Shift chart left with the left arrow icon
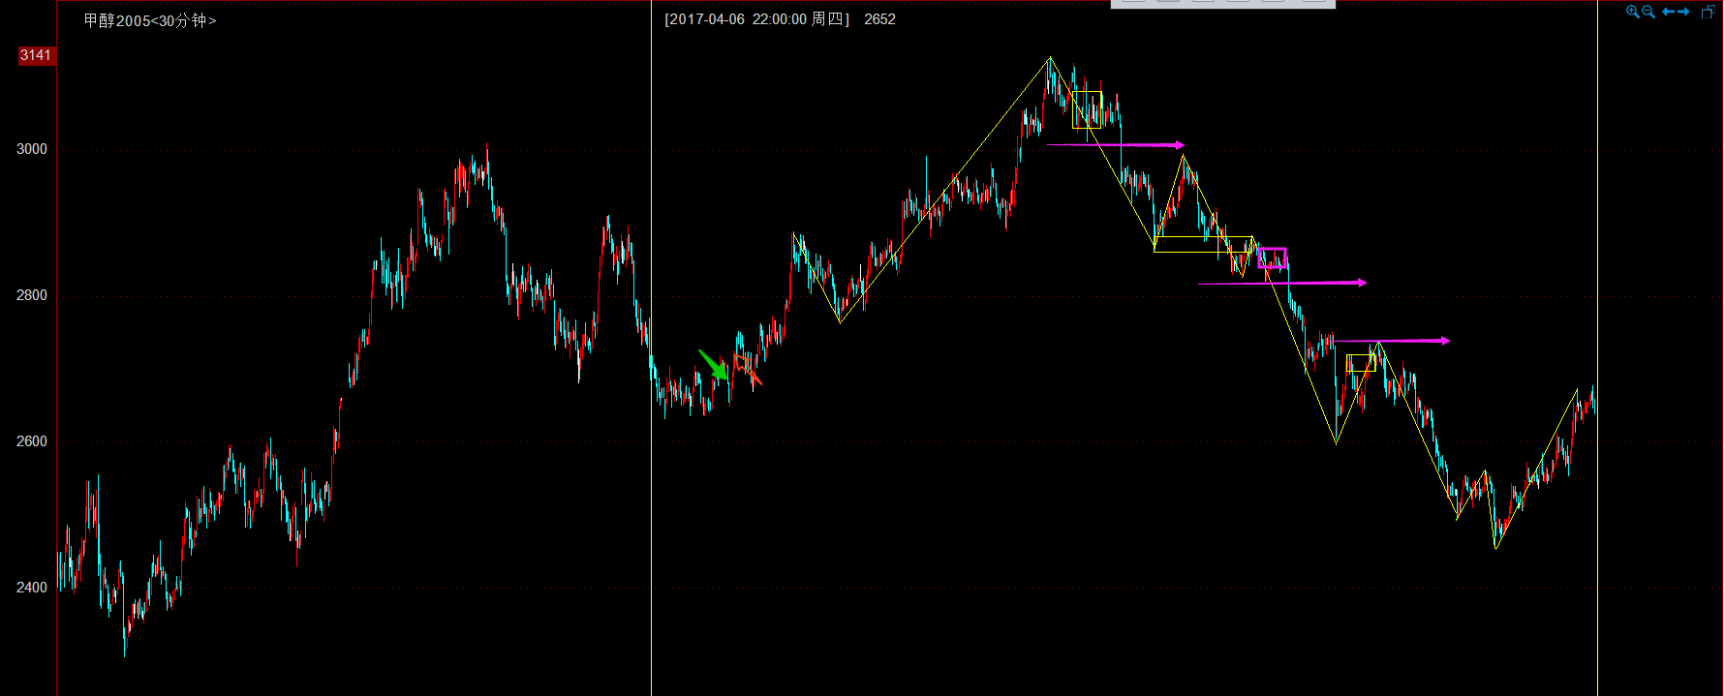The width and height of the screenshot is (1725, 696). tap(1668, 12)
